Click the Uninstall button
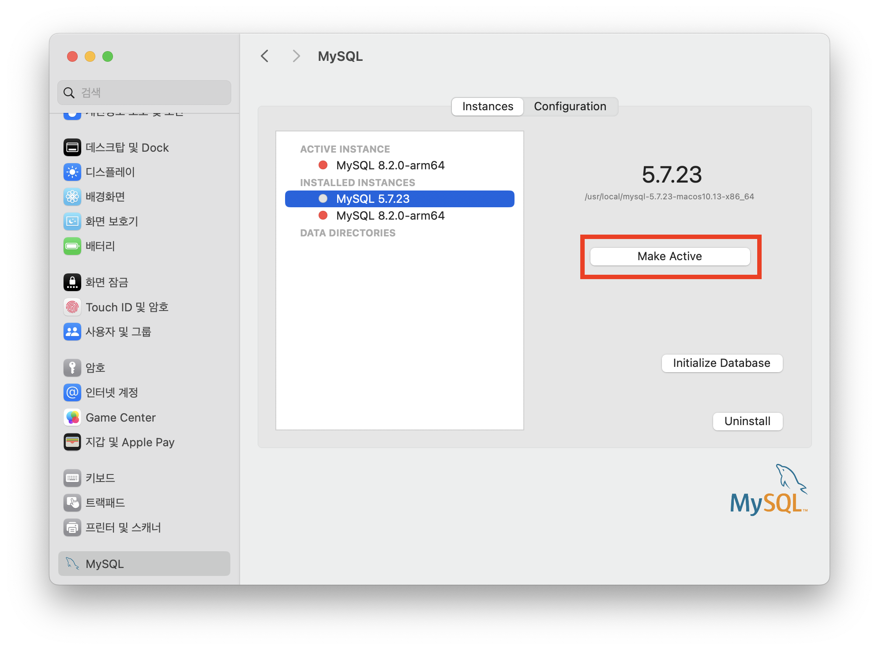This screenshot has width=879, height=650. 748,421
